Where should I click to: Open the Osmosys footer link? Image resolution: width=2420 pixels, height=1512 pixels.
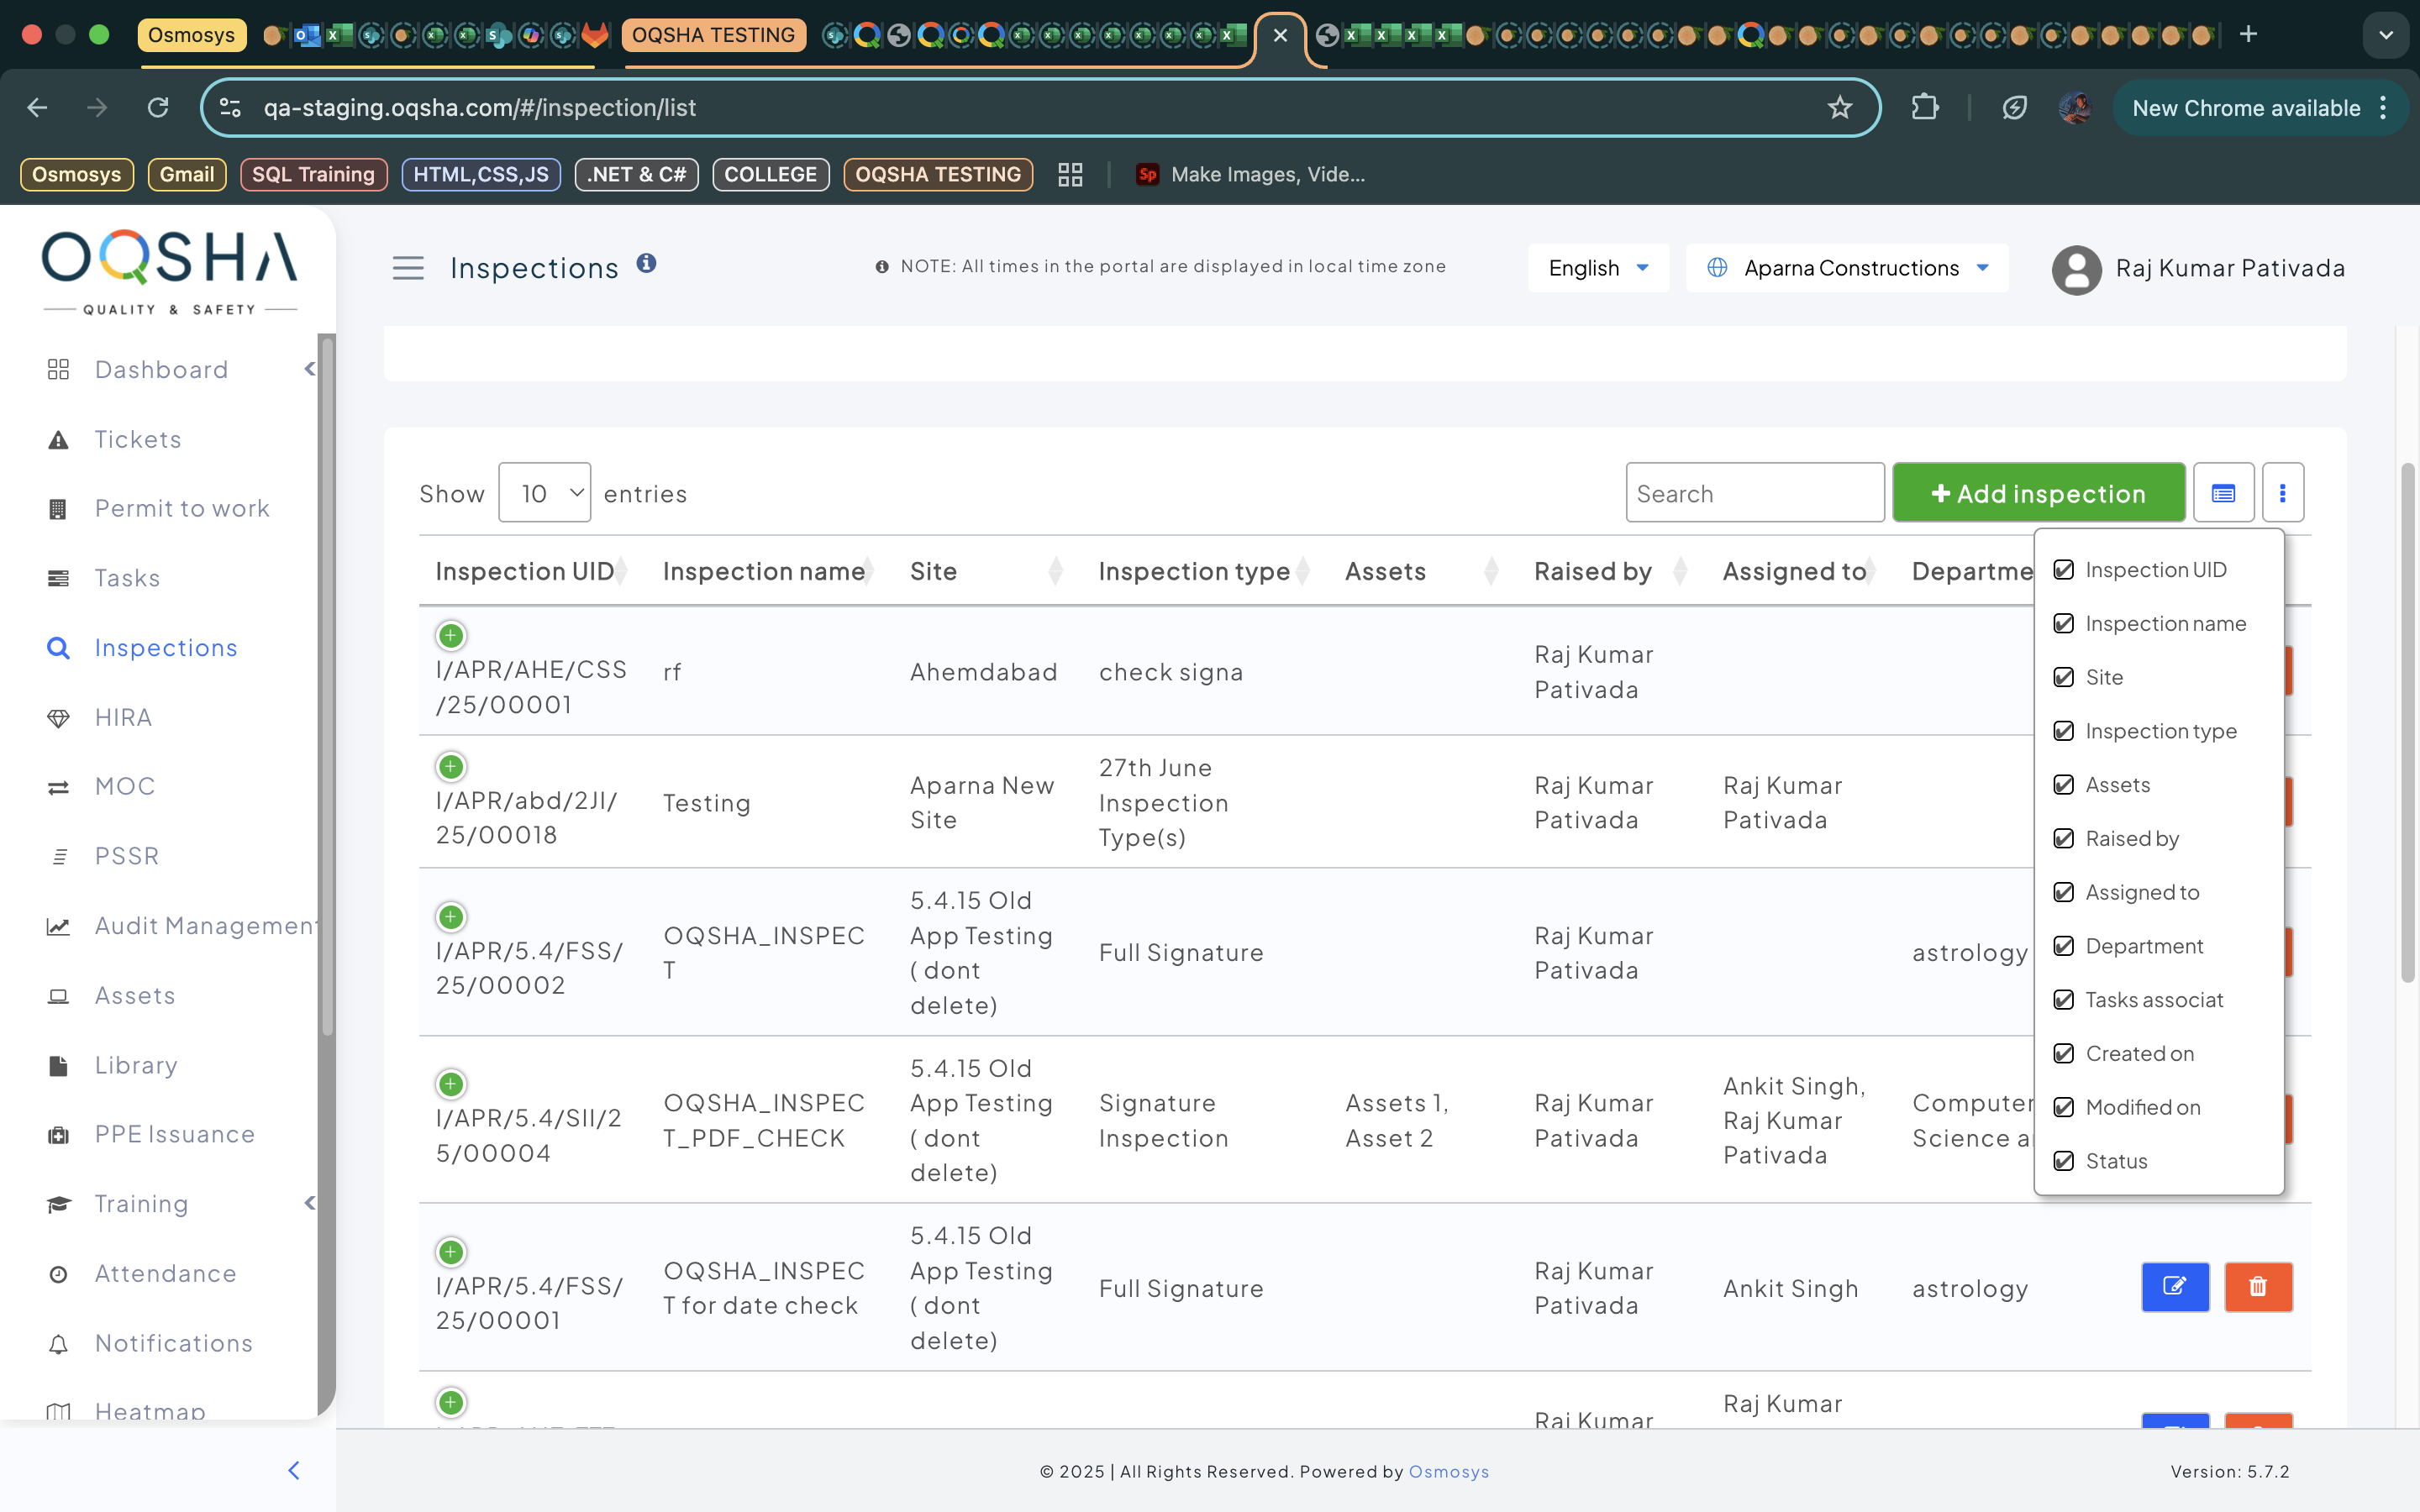pos(1448,1472)
